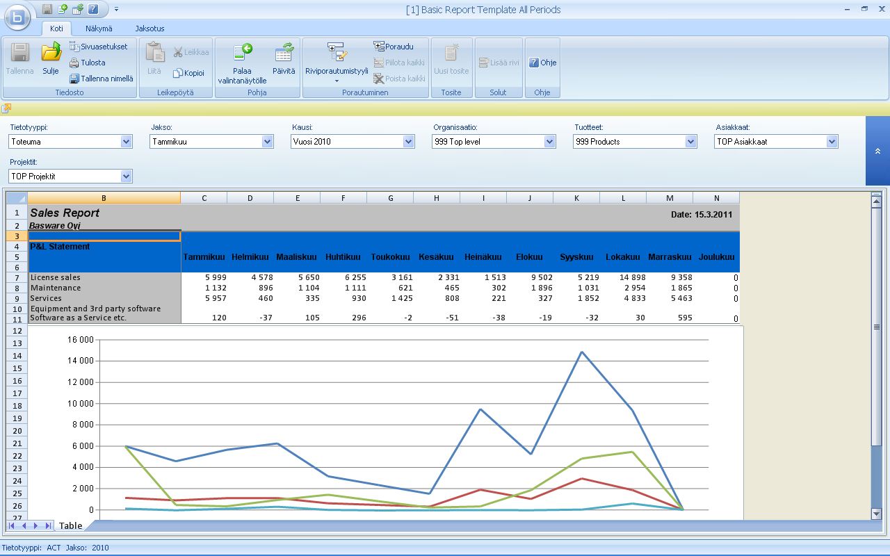
Task: Open quick access toolbar customize arrow
Action: point(116,9)
